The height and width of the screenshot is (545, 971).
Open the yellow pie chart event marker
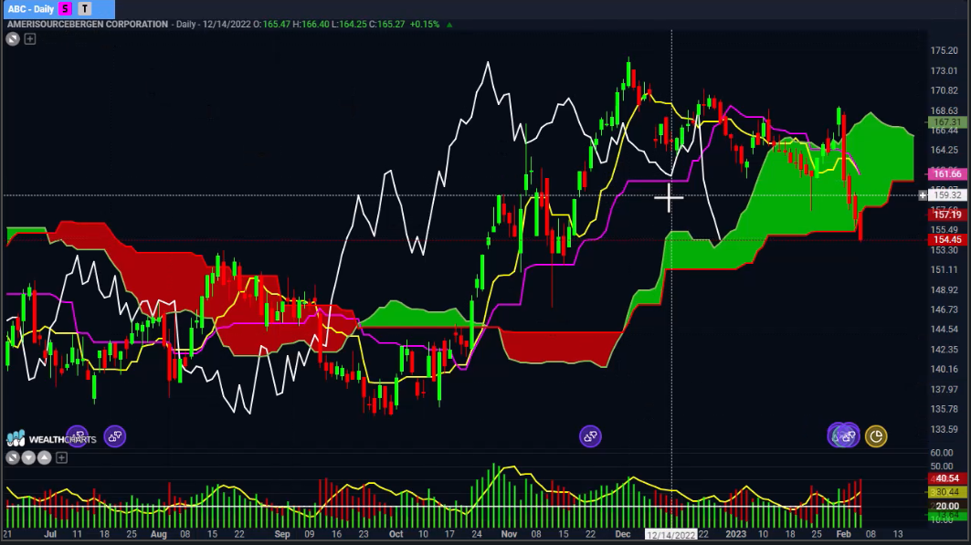point(876,436)
